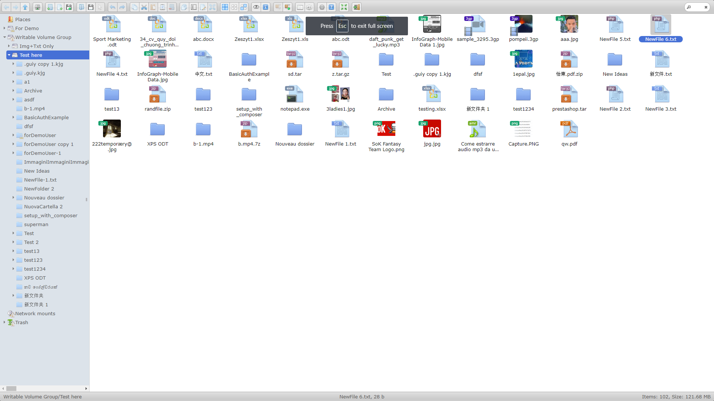Image resolution: width=714 pixels, height=401 pixels.
Task: Select the pompeii.3gp video thumbnail
Action: coord(523,25)
